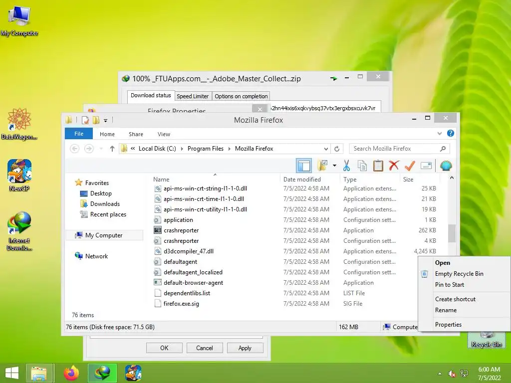Delete with the red X toolbar icon
This screenshot has width=511, height=383.
(394, 166)
